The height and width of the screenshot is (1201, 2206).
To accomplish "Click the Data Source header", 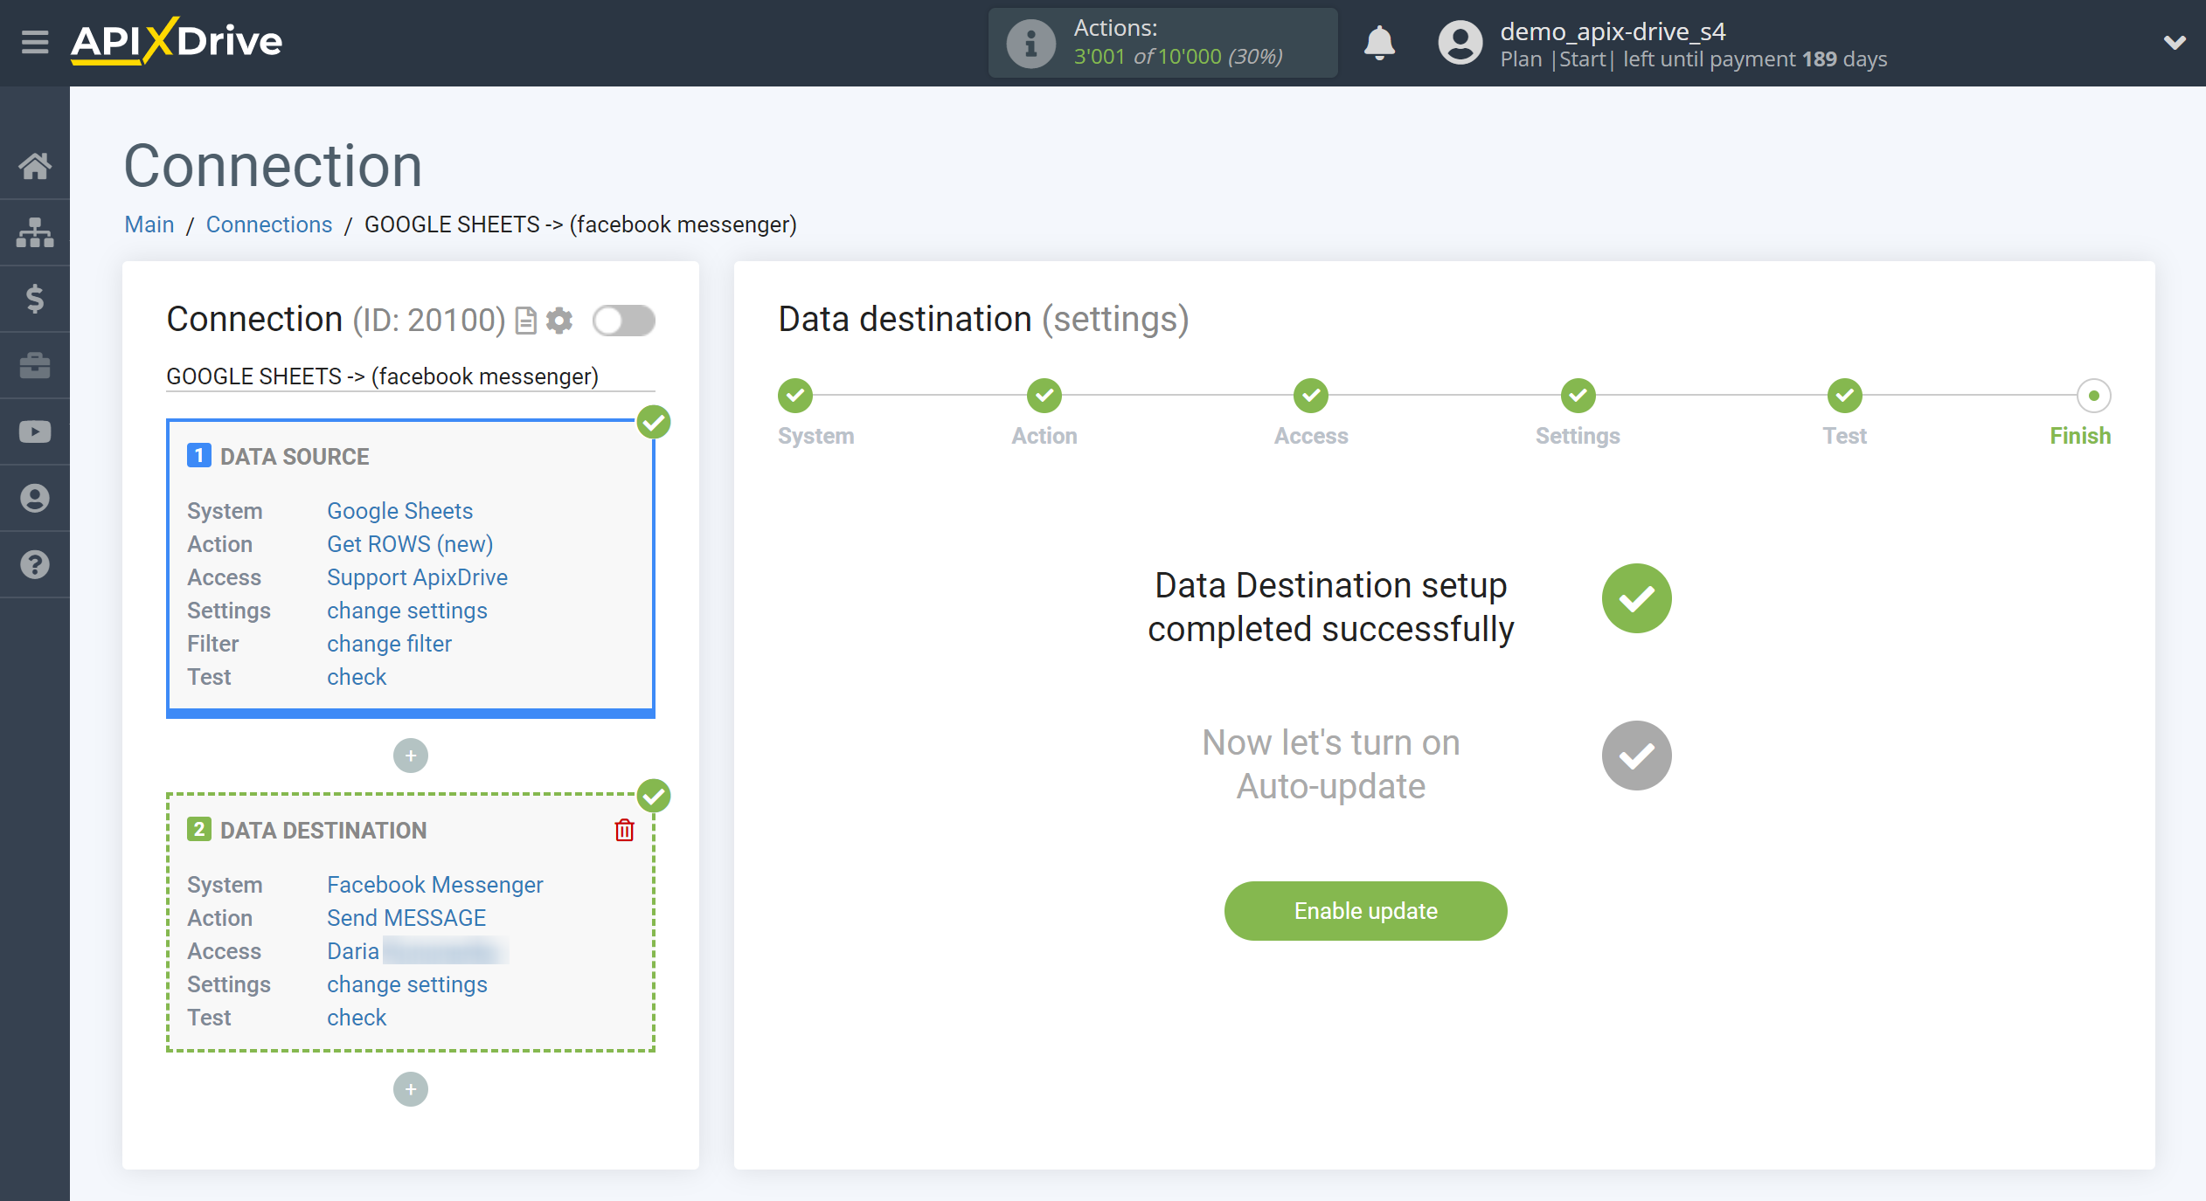I will point(295,457).
